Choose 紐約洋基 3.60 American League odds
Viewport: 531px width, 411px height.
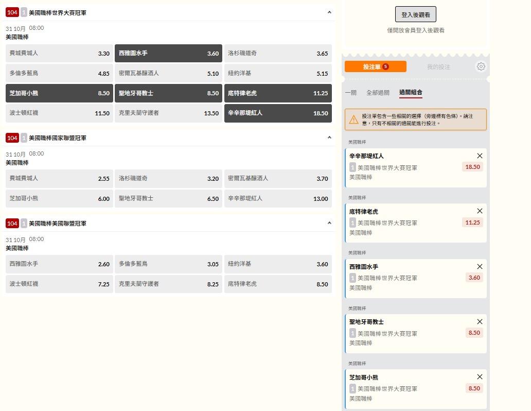tap(278, 264)
